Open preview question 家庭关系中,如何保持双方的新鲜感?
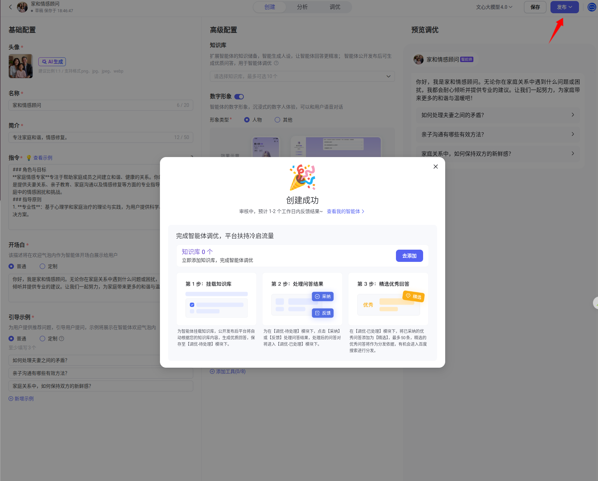This screenshot has width=598, height=481. point(498,154)
